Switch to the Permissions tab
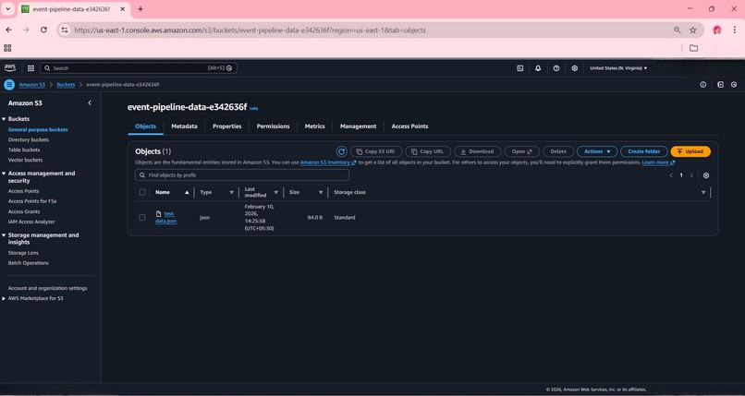Image resolution: width=745 pixels, height=396 pixels. click(x=274, y=126)
